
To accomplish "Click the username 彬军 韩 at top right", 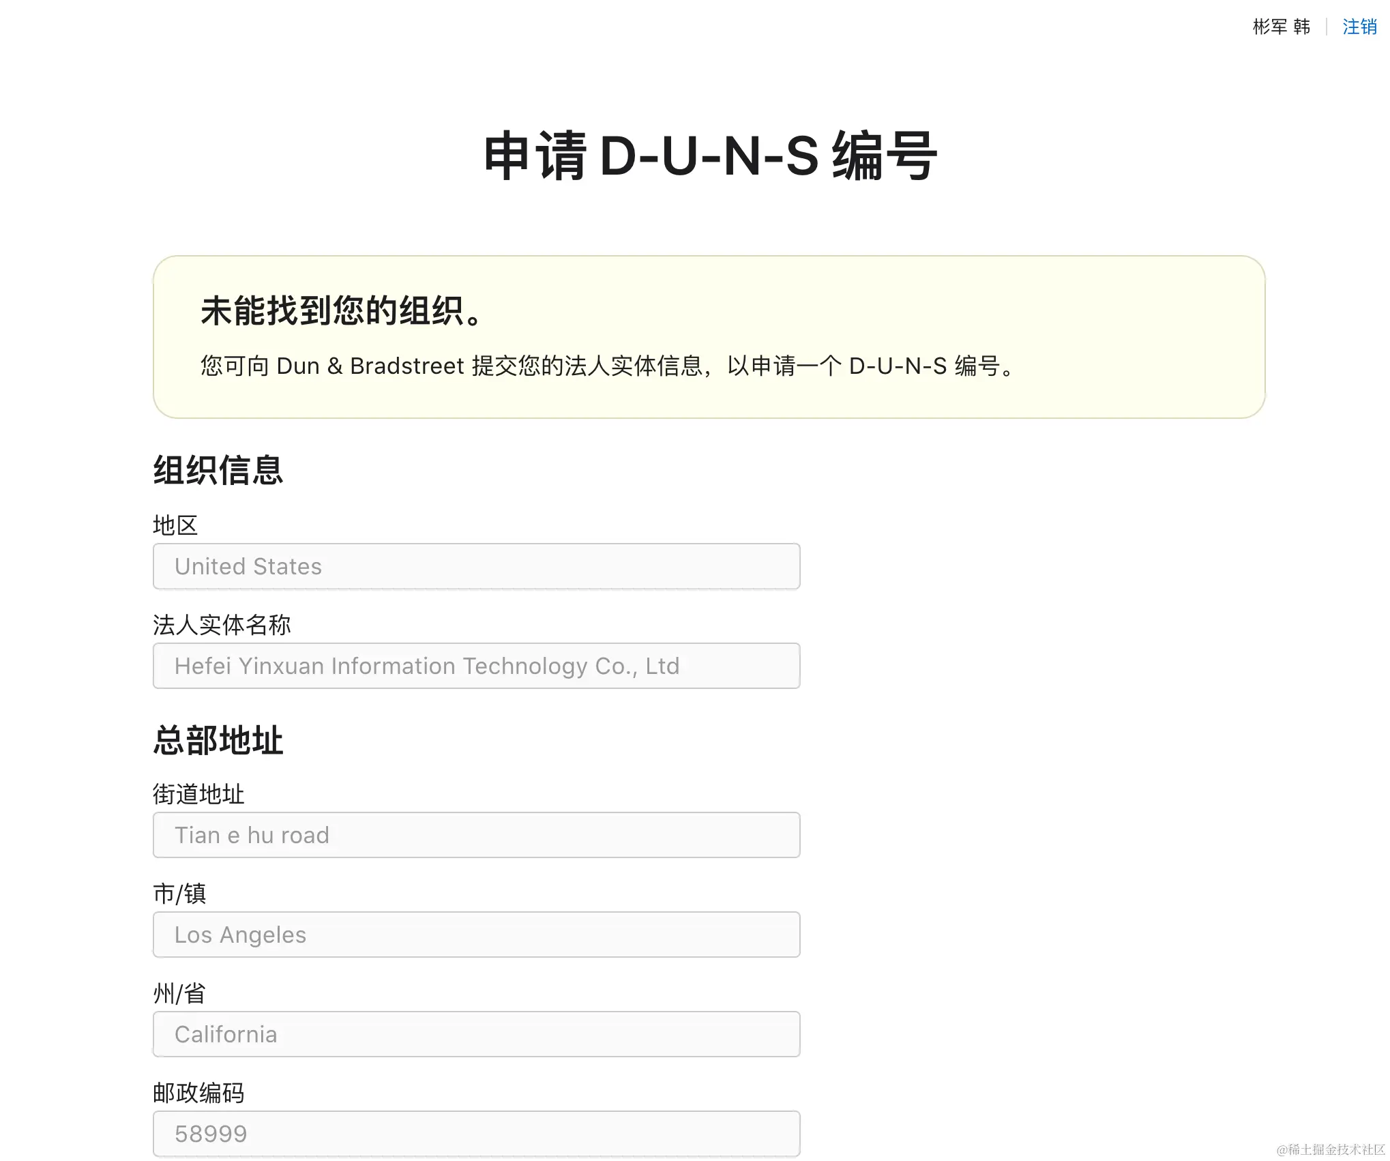I will click(1281, 27).
